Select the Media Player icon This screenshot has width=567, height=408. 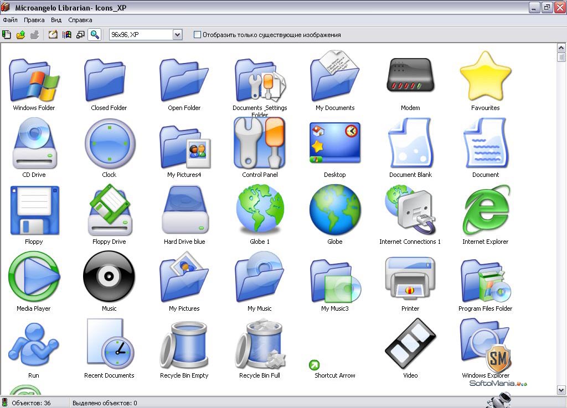coord(34,277)
